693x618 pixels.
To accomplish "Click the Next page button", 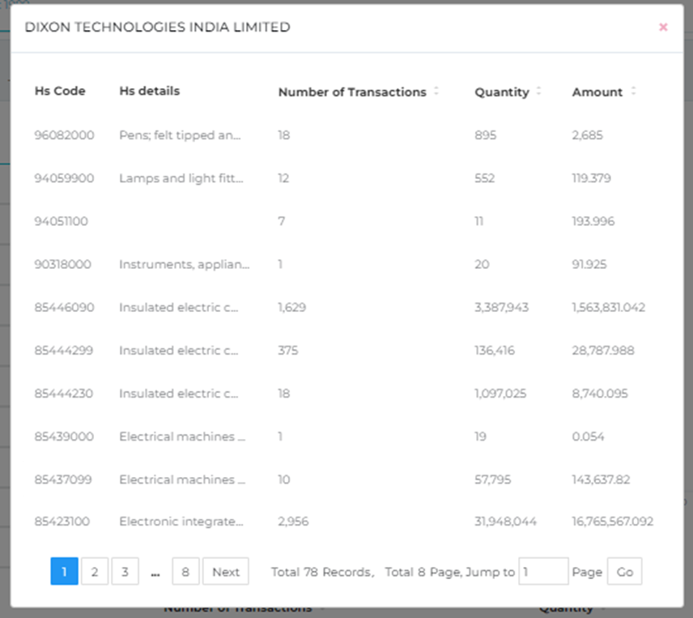I will pyautogui.click(x=226, y=572).
